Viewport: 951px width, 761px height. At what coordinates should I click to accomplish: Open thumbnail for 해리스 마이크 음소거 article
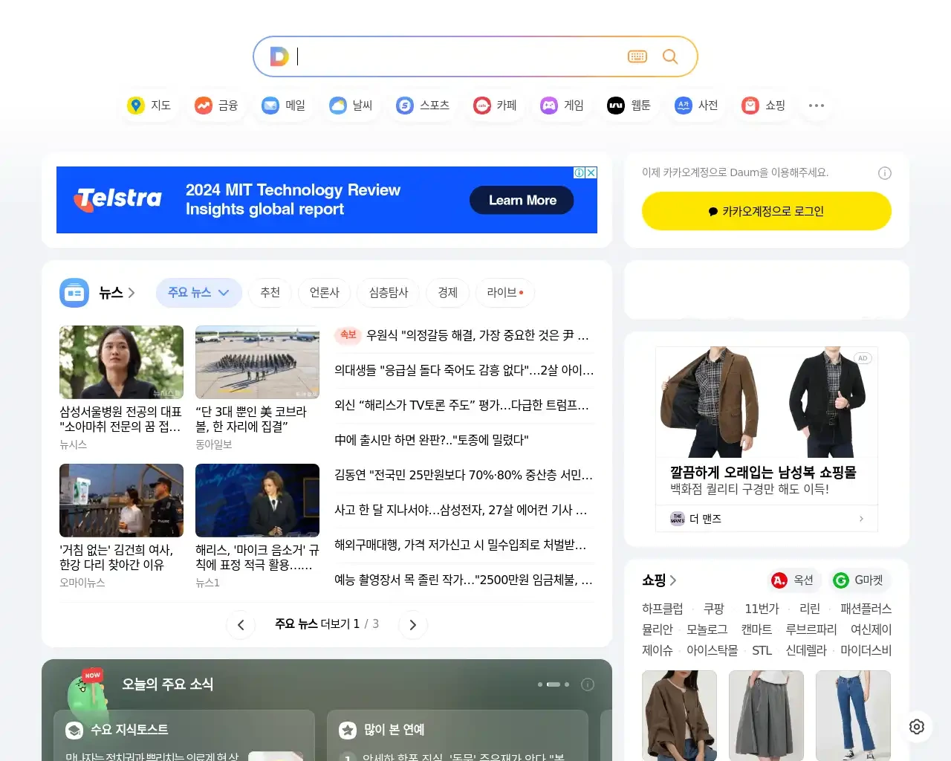point(257,500)
